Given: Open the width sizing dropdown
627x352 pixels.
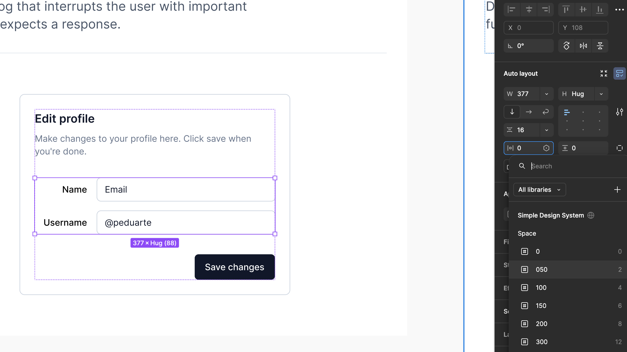Looking at the screenshot, I should coord(547,94).
